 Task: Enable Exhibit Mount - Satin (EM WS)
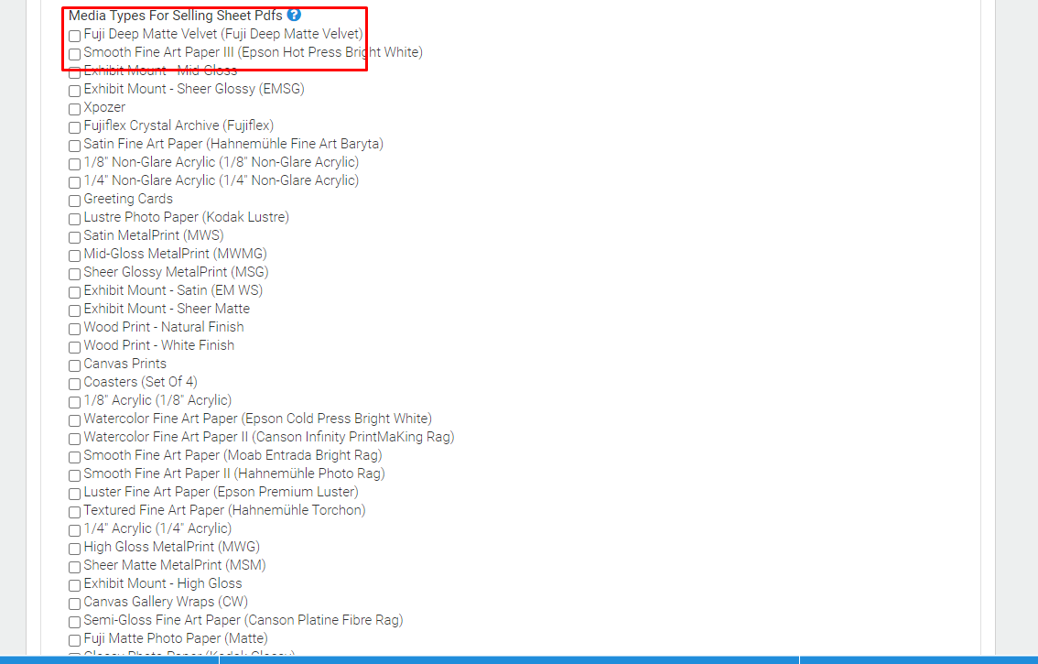(x=75, y=292)
